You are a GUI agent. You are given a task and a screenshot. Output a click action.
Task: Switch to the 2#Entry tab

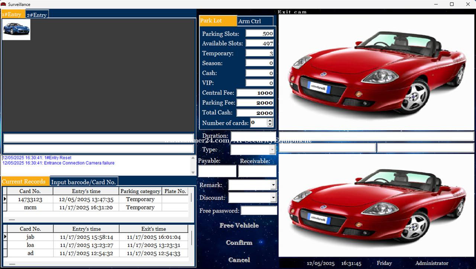(37, 15)
